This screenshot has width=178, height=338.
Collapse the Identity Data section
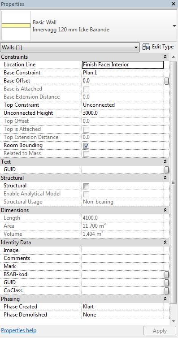165,242
